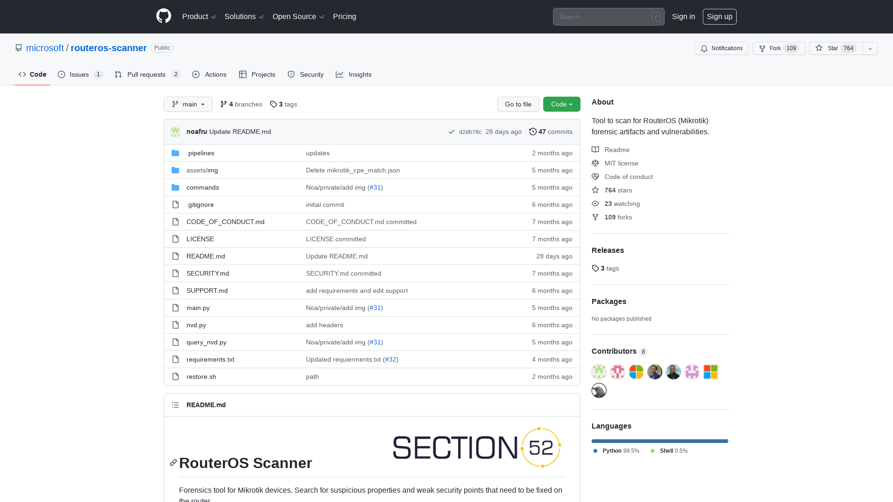Viewport: 893px width, 502px height.
Task: Expand the Open Source menu
Action: tap(298, 16)
